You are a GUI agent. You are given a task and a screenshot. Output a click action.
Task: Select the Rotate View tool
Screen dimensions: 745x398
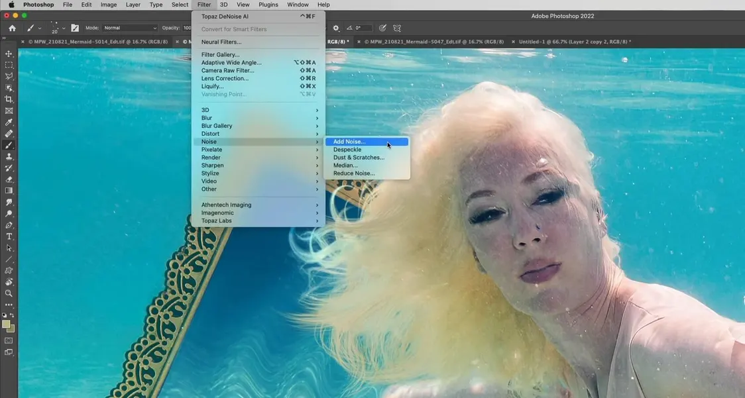click(x=9, y=282)
